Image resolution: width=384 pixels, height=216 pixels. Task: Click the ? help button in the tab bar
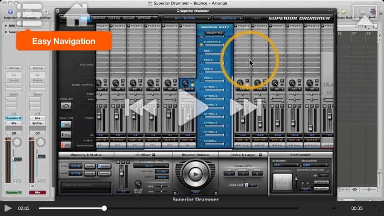tap(155, 18)
